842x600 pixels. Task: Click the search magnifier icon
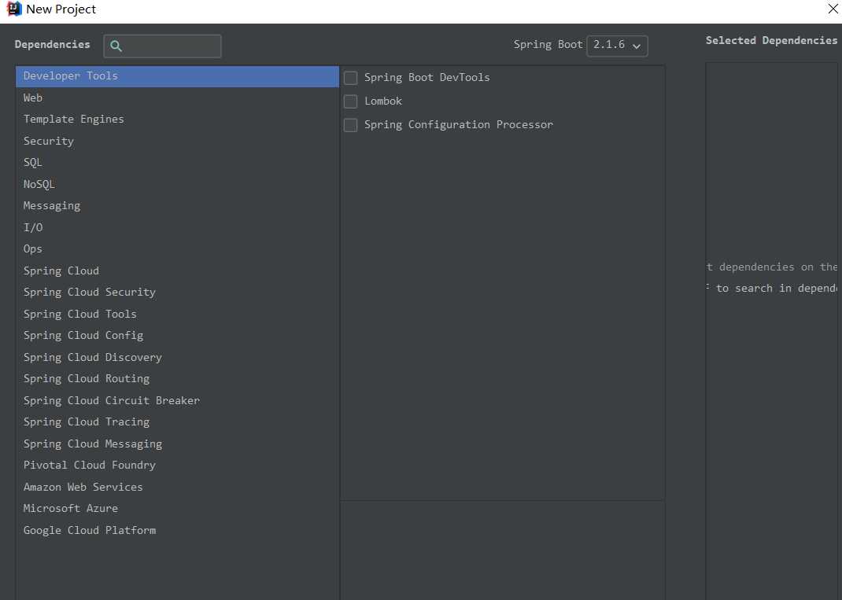[116, 46]
